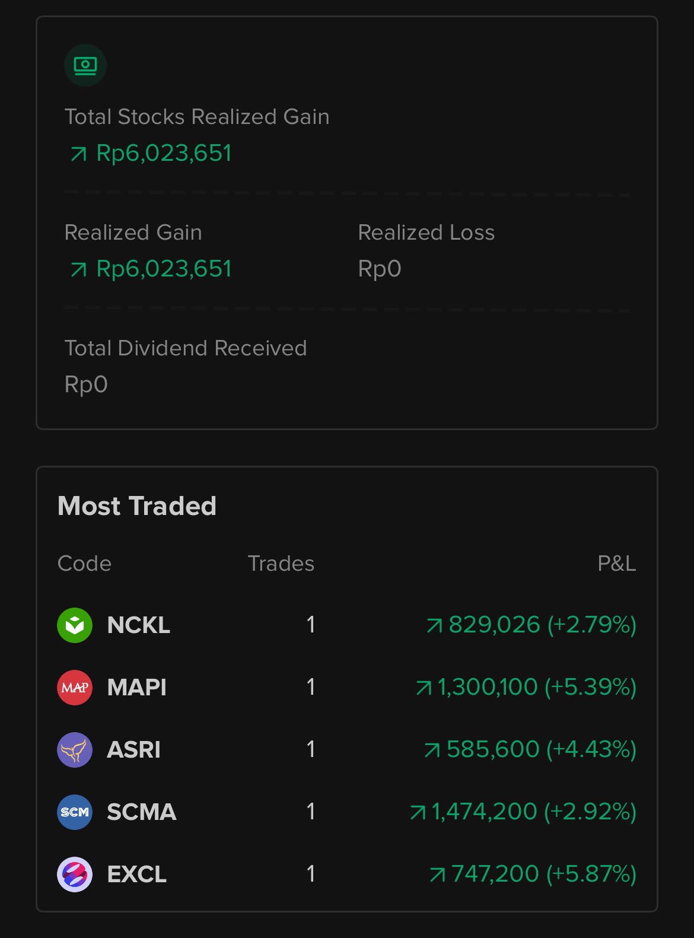Tap Total Dividend Received Rp0 value
The image size is (694, 938).
coord(86,385)
